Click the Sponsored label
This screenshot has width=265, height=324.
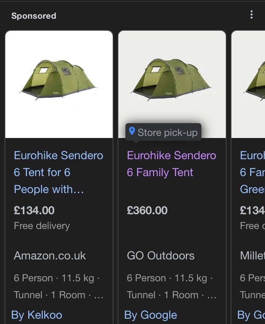click(34, 16)
